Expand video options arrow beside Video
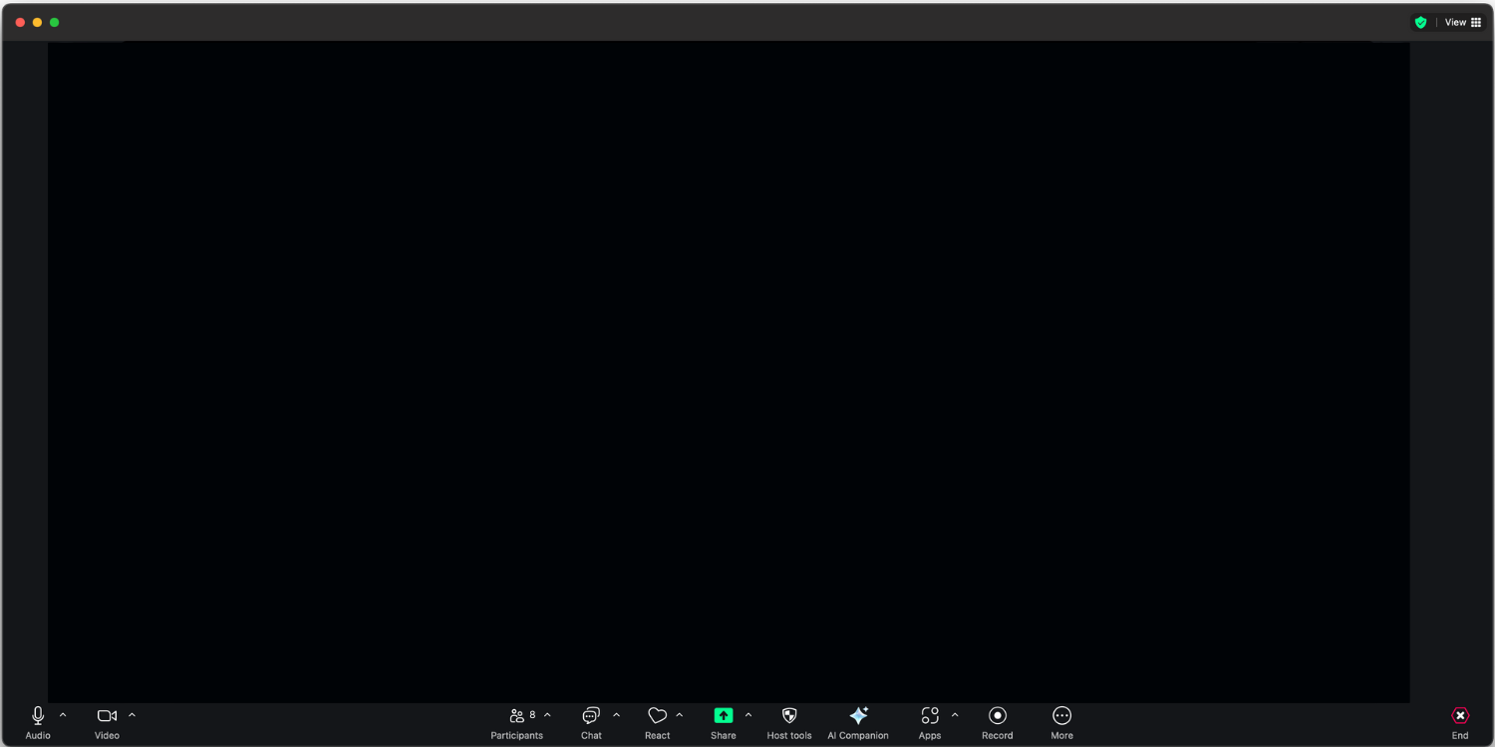The width and height of the screenshot is (1495, 747). 132,715
